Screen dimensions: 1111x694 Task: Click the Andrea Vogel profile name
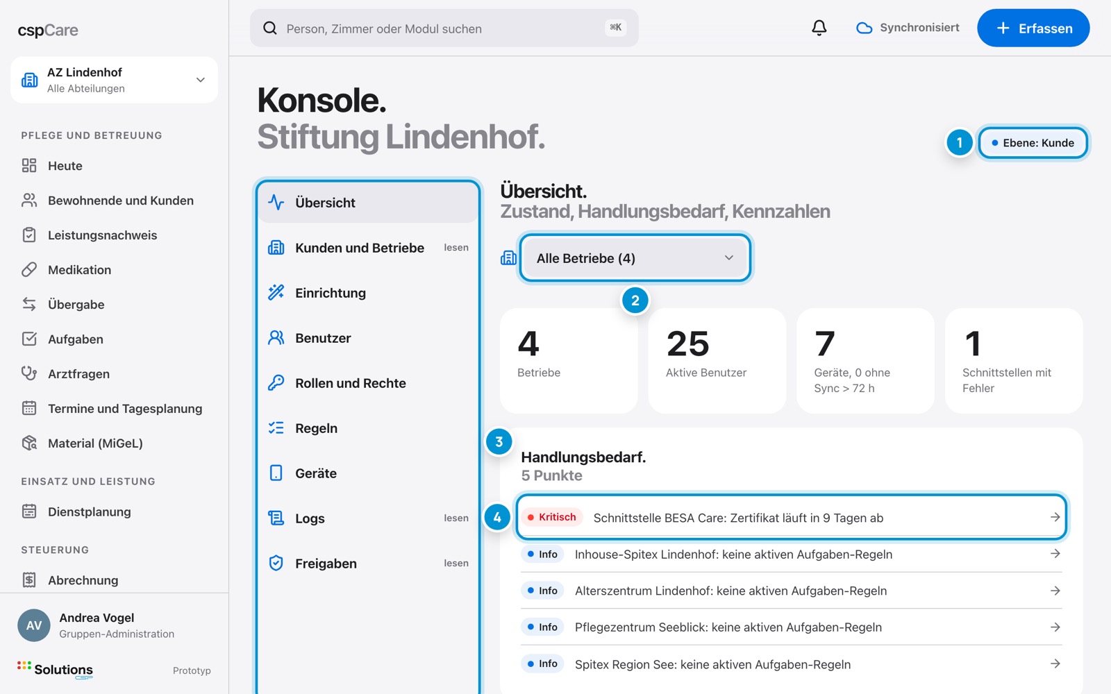(97, 618)
